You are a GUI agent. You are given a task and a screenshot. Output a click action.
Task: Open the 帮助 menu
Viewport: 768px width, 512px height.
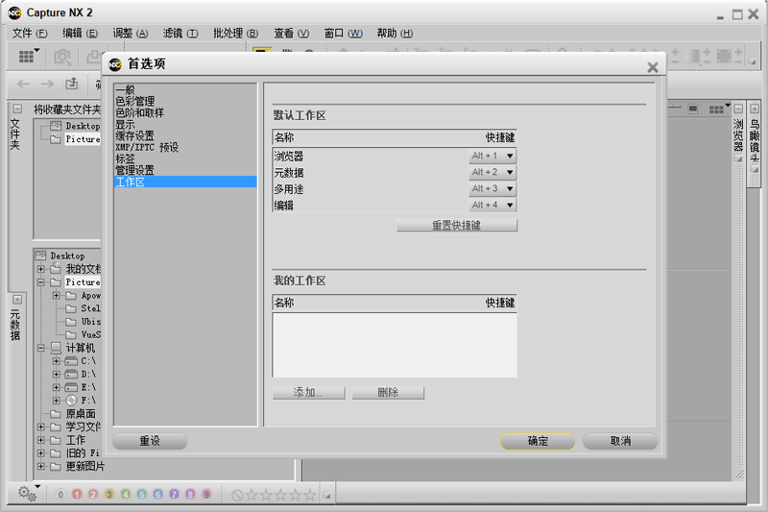[x=395, y=34]
